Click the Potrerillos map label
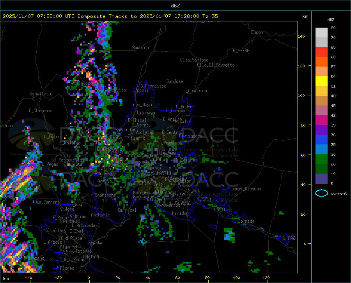Viewport: 351px width, 283px height. point(71,160)
